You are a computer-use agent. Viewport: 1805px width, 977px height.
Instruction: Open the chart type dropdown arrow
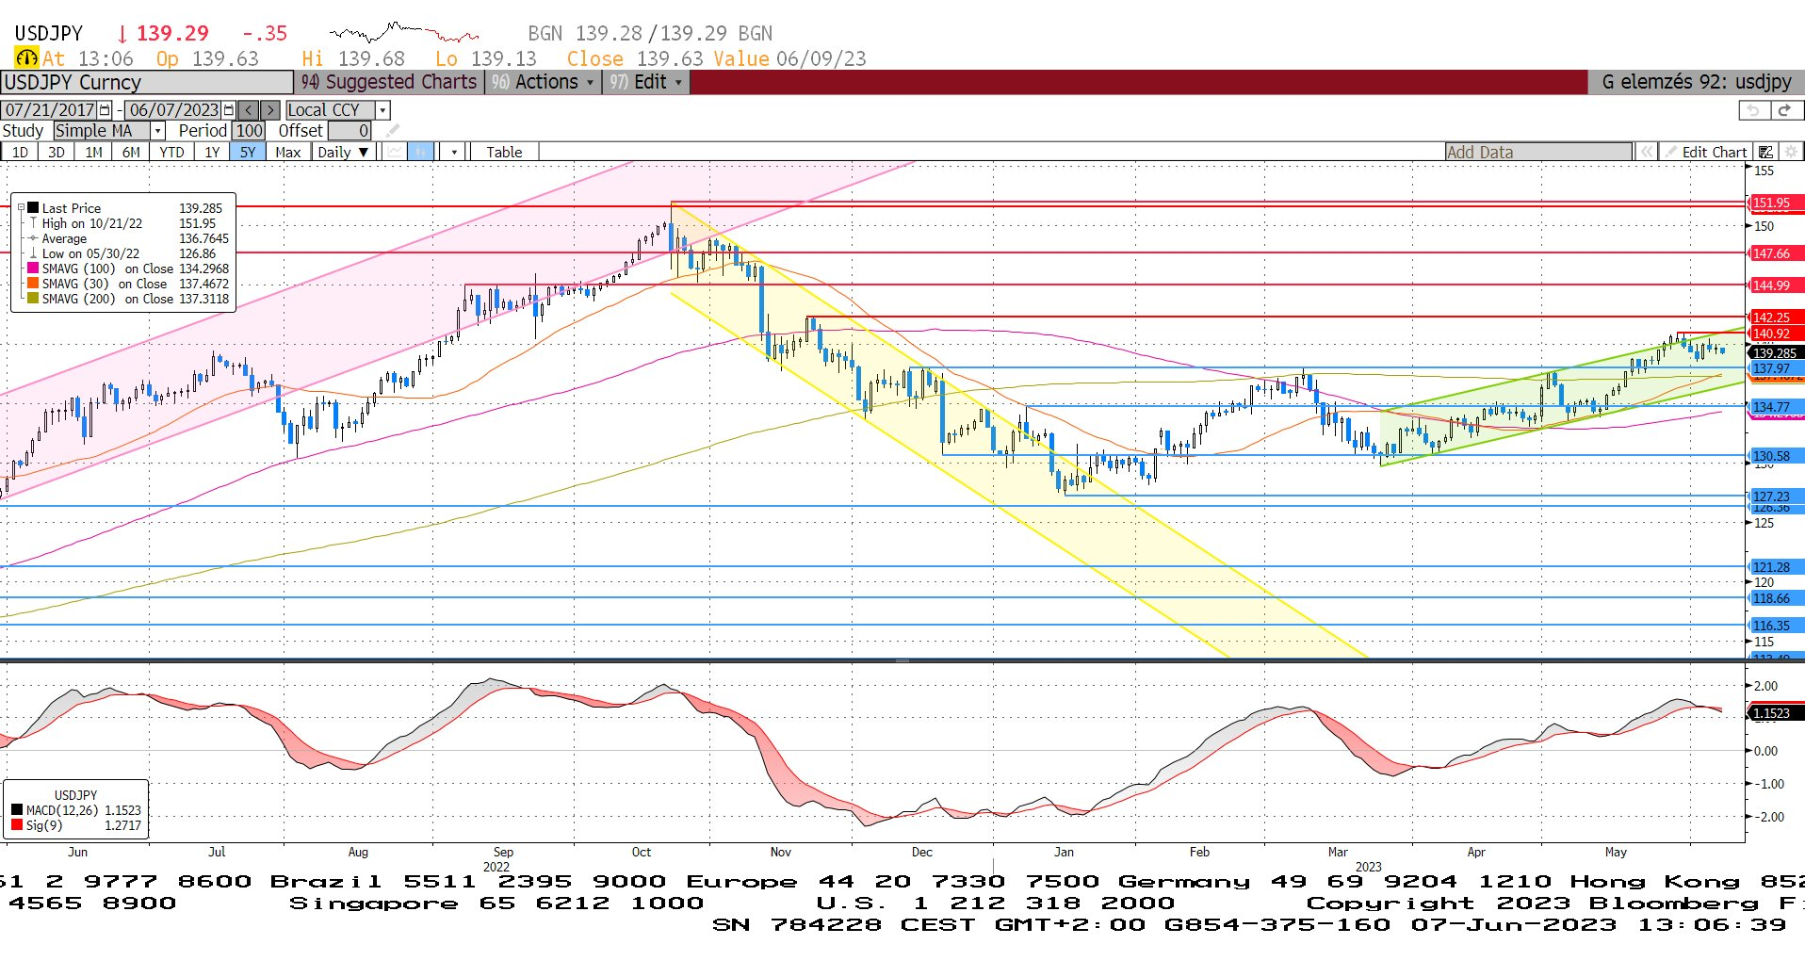[x=454, y=152]
